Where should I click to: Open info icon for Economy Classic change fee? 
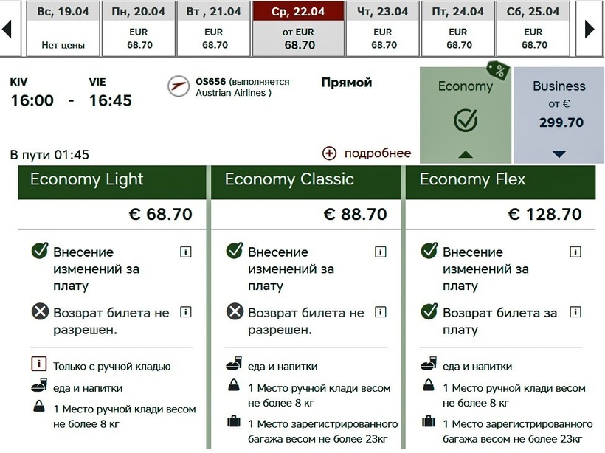click(x=380, y=252)
